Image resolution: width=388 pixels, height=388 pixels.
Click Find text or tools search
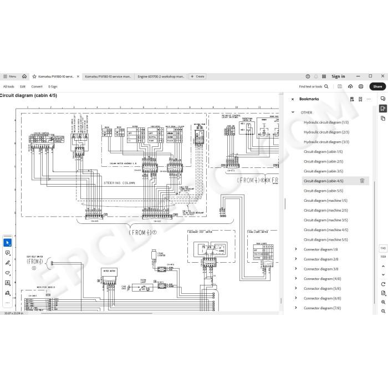(314, 86)
